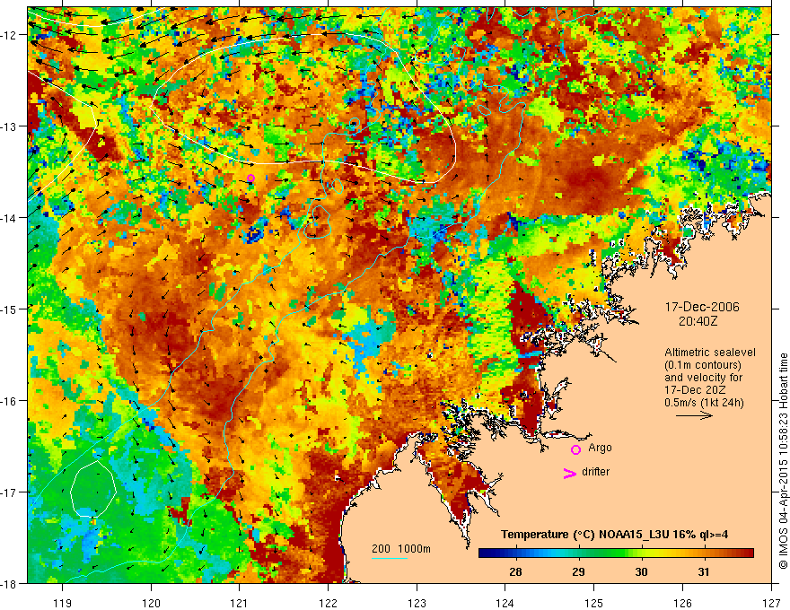The image size is (790, 610).
Task: Click the -16 latitude axis label
Action: [x=10, y=401]
